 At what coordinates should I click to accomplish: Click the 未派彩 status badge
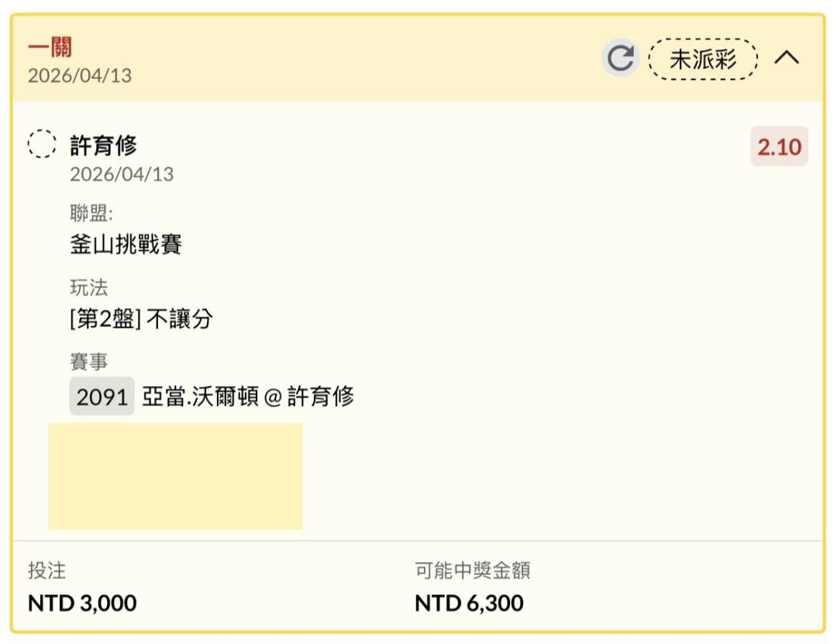[703, 59]
